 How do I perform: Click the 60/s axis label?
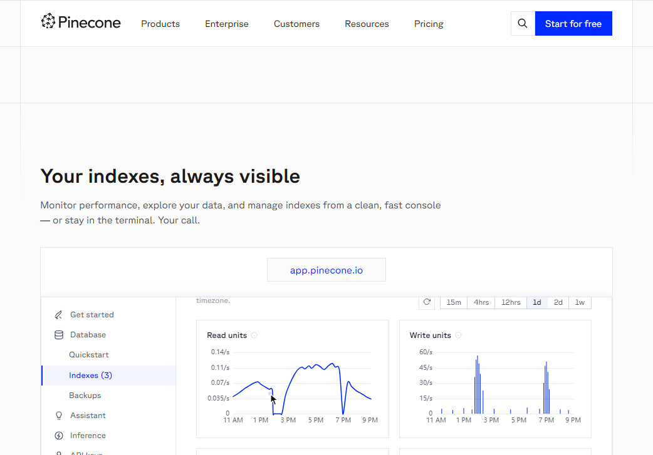point(426,352)
